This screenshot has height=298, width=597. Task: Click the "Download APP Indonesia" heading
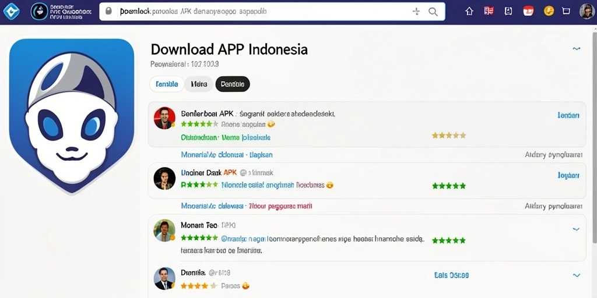pyautogui.click(x=229, y=49)
